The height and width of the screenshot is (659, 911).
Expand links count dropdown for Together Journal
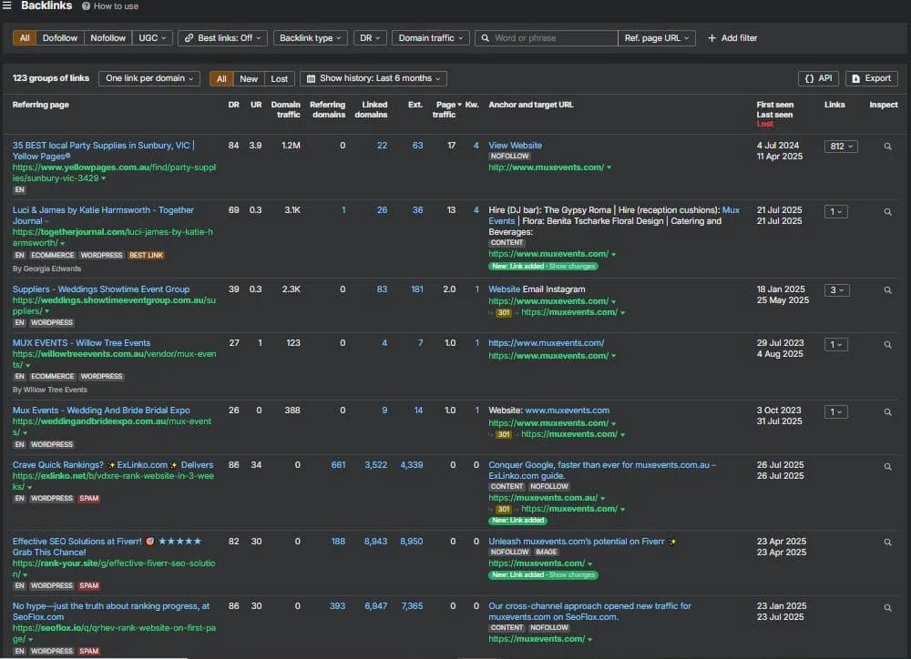[835, 211]
